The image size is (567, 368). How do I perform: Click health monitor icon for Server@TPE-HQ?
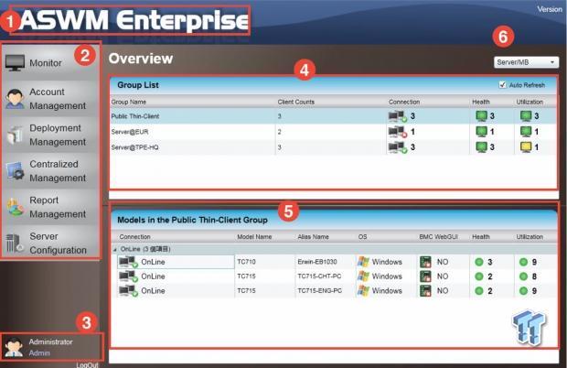[481, 147]
